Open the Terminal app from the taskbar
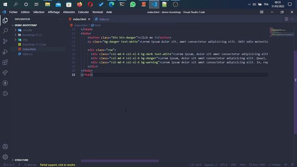Image resolution: width=297 pixels, height=167 pixels. coord(122,4)
